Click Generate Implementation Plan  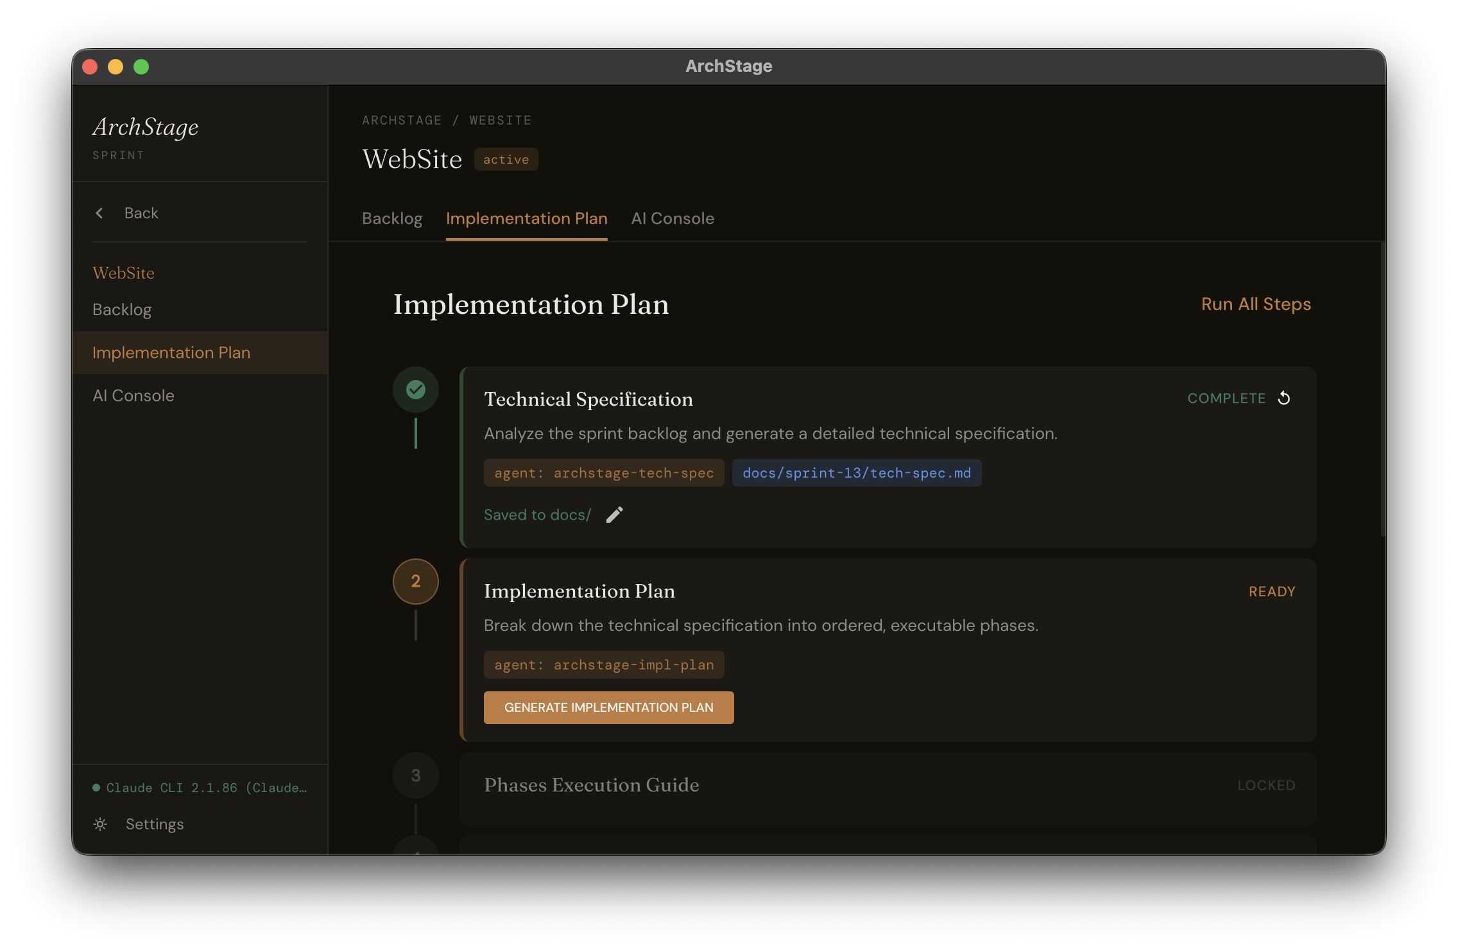(608, 707)
